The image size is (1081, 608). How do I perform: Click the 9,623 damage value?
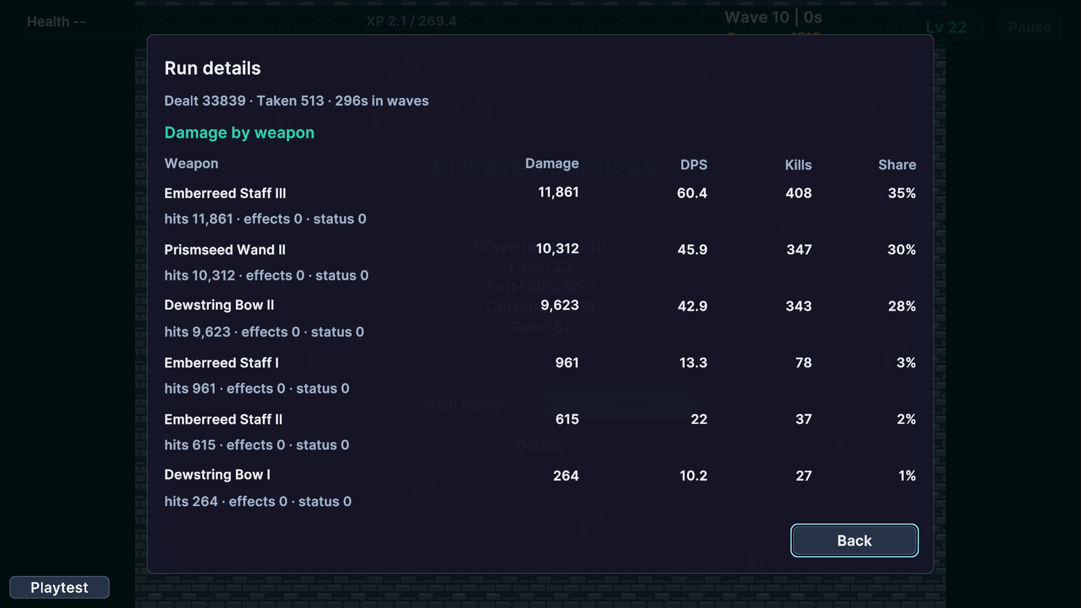pos(560,305)
